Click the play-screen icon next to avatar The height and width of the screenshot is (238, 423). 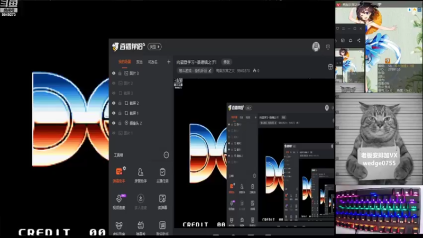(328, 47)
